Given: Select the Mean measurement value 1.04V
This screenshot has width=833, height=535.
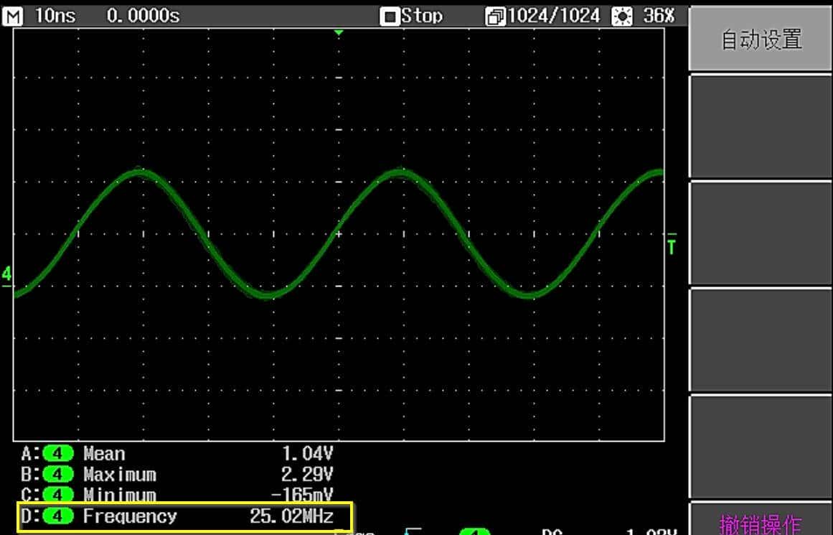Looking at the screenshot, I should click(307, 454).
